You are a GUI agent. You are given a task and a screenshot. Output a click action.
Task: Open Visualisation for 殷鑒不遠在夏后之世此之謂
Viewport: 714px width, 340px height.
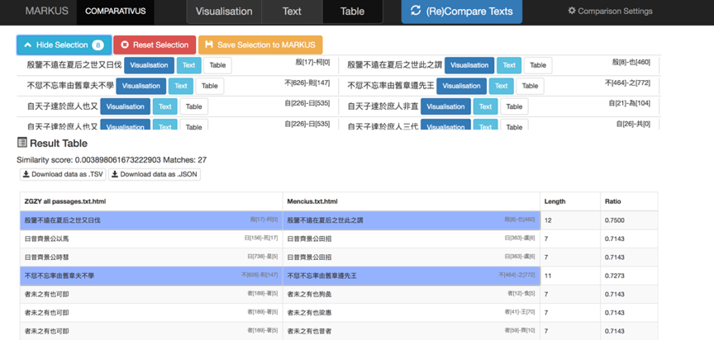click(469, 65)
